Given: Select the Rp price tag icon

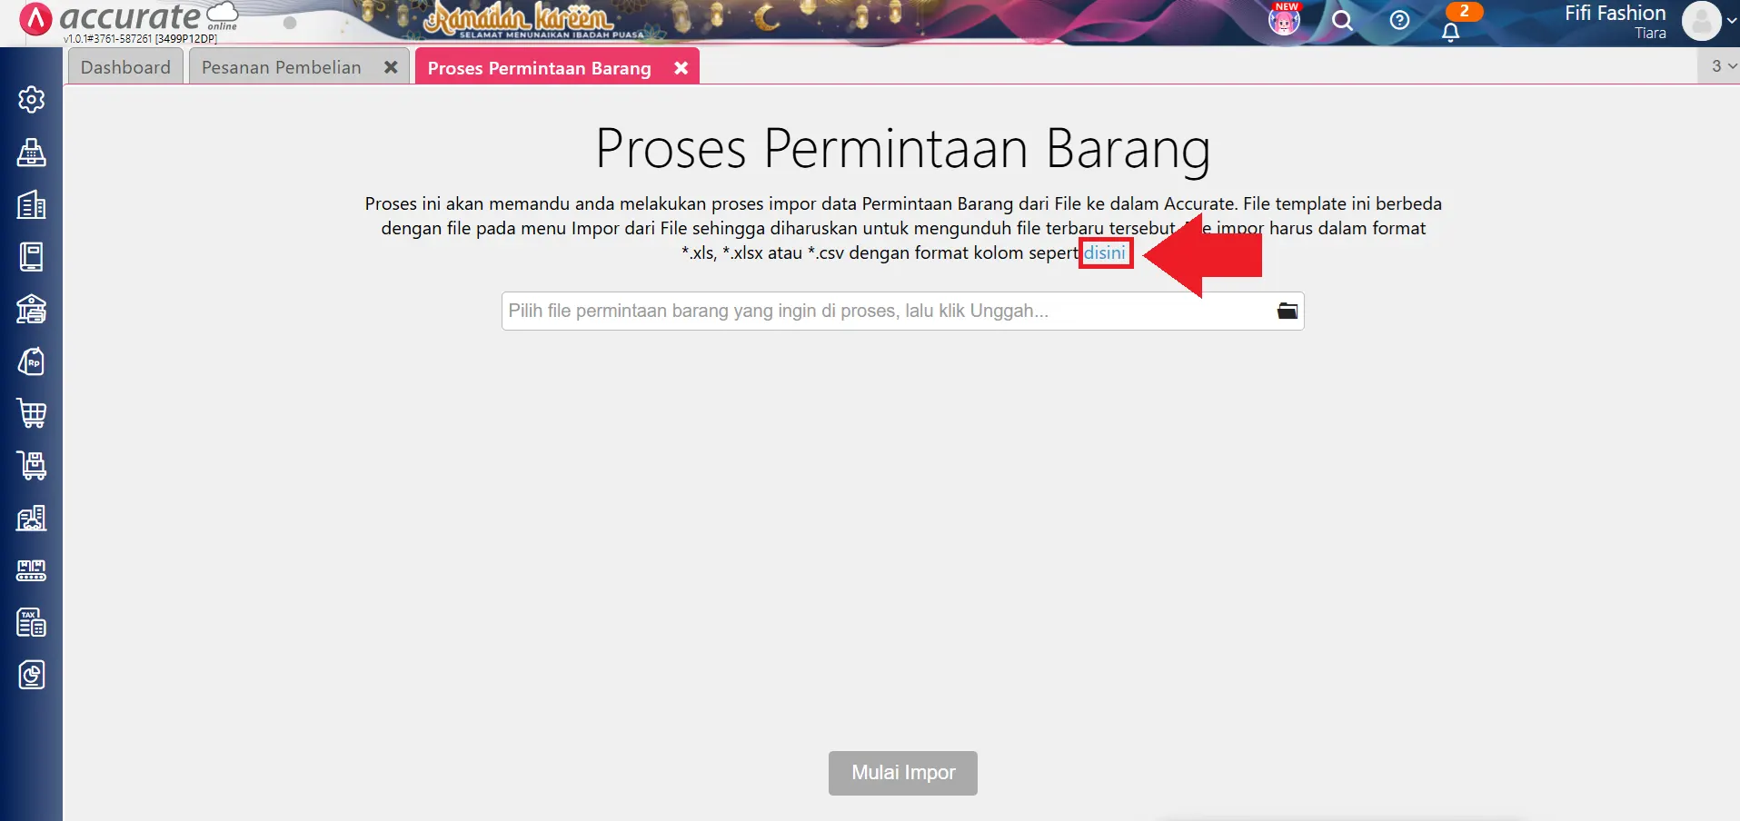Looking at the screenshot, I should 31,361.
